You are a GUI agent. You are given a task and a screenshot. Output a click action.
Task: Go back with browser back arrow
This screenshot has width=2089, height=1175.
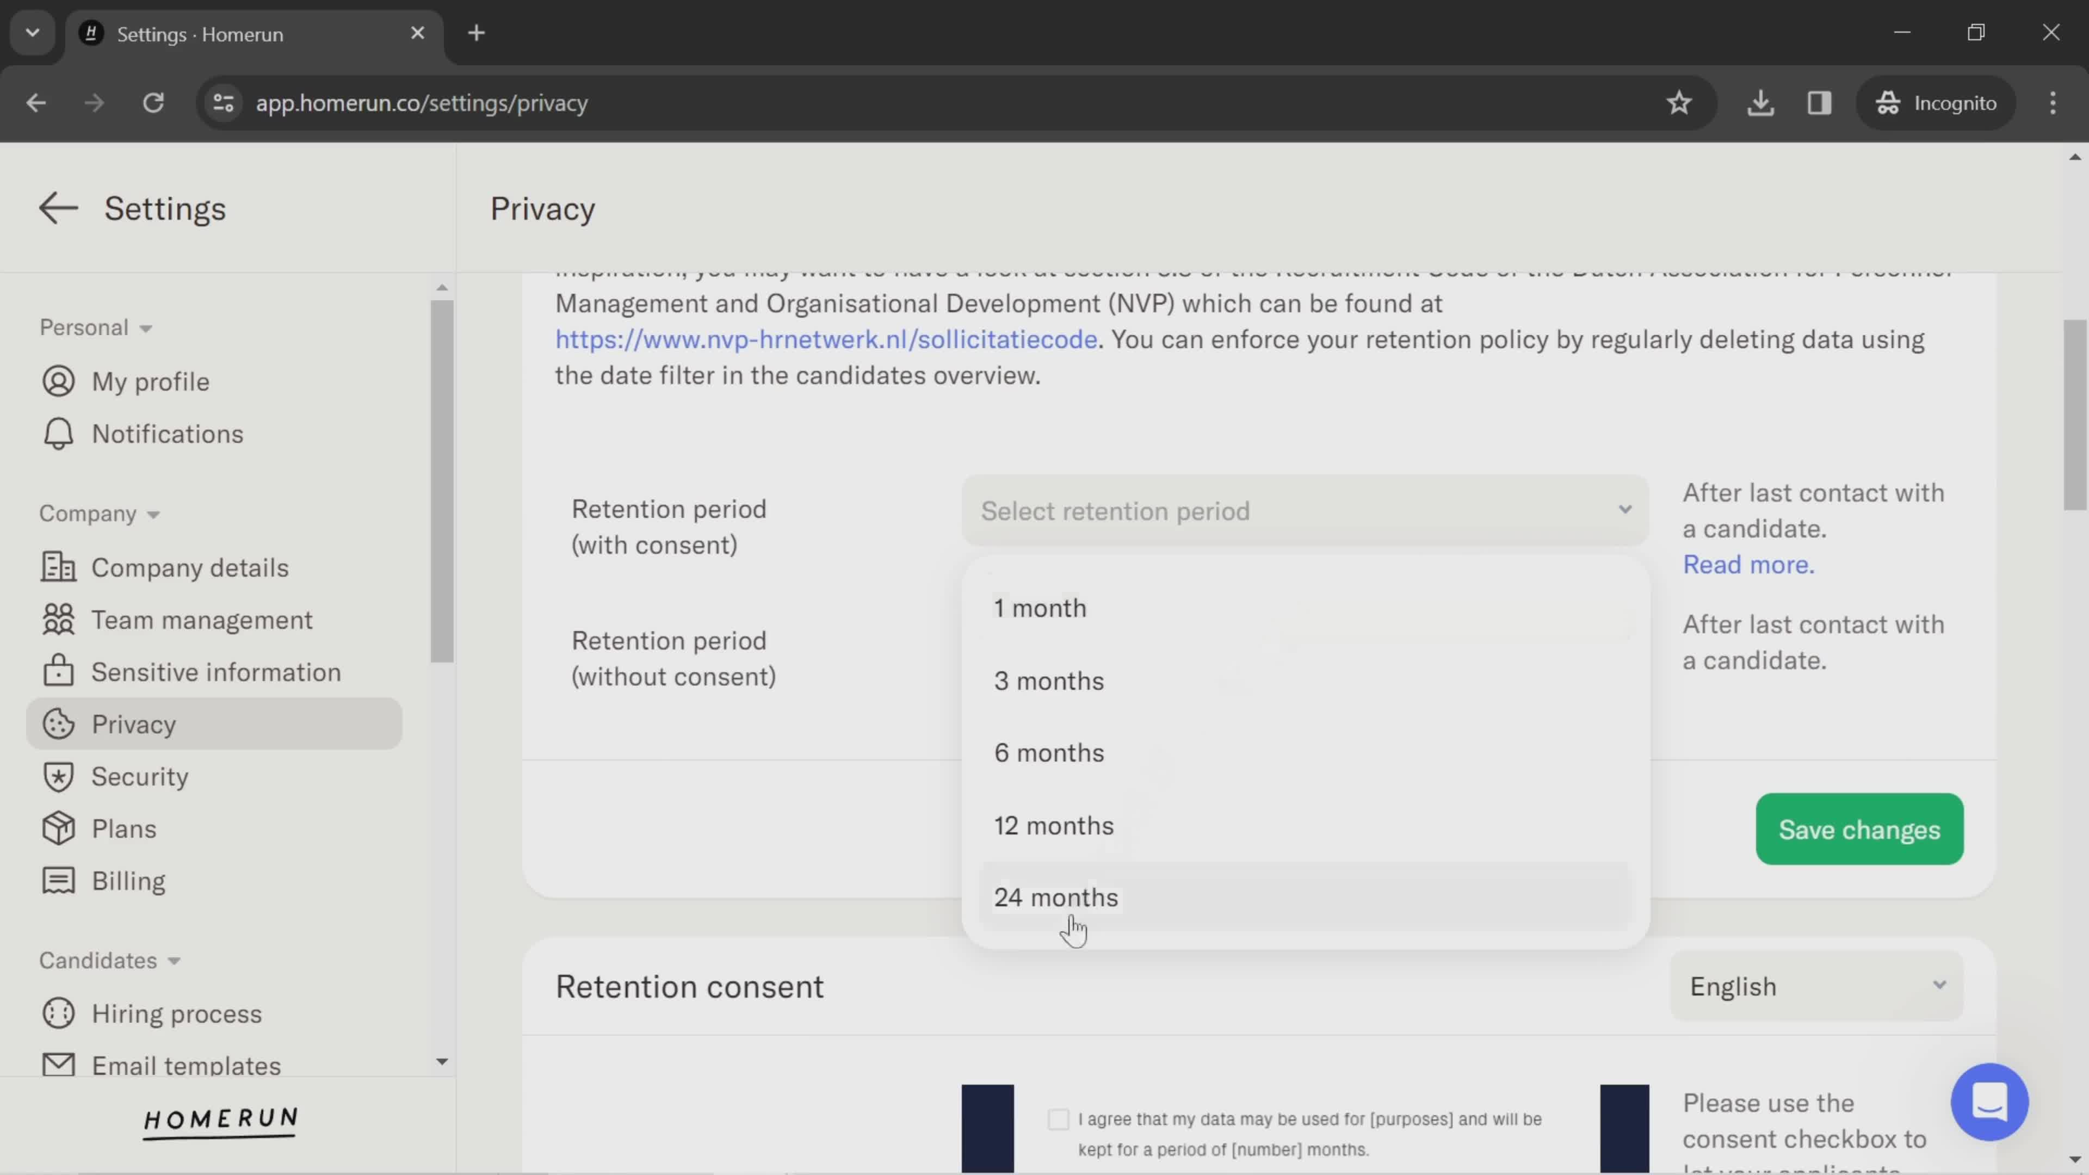36,103
